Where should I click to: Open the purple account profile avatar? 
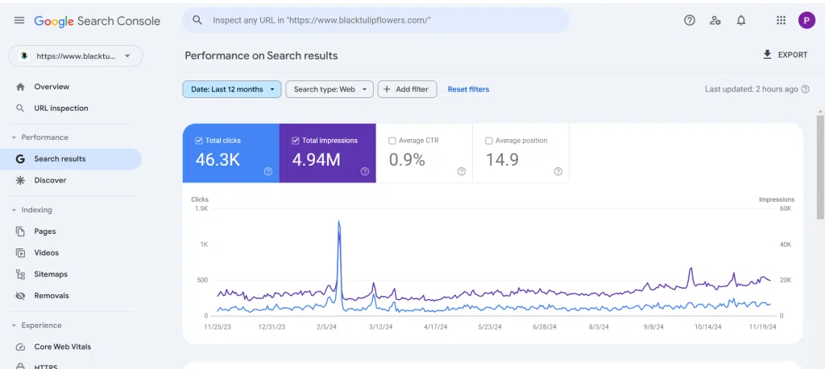806,21
